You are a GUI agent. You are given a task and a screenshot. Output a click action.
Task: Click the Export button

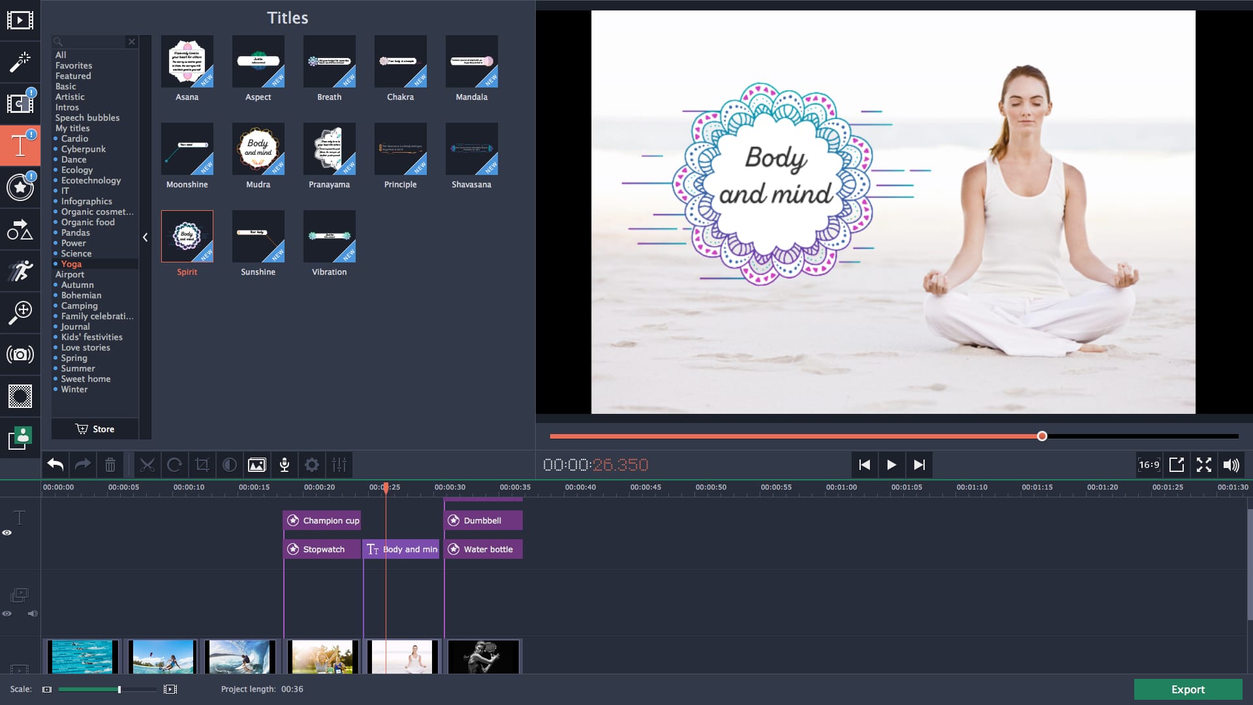[x=1188, y=689]
